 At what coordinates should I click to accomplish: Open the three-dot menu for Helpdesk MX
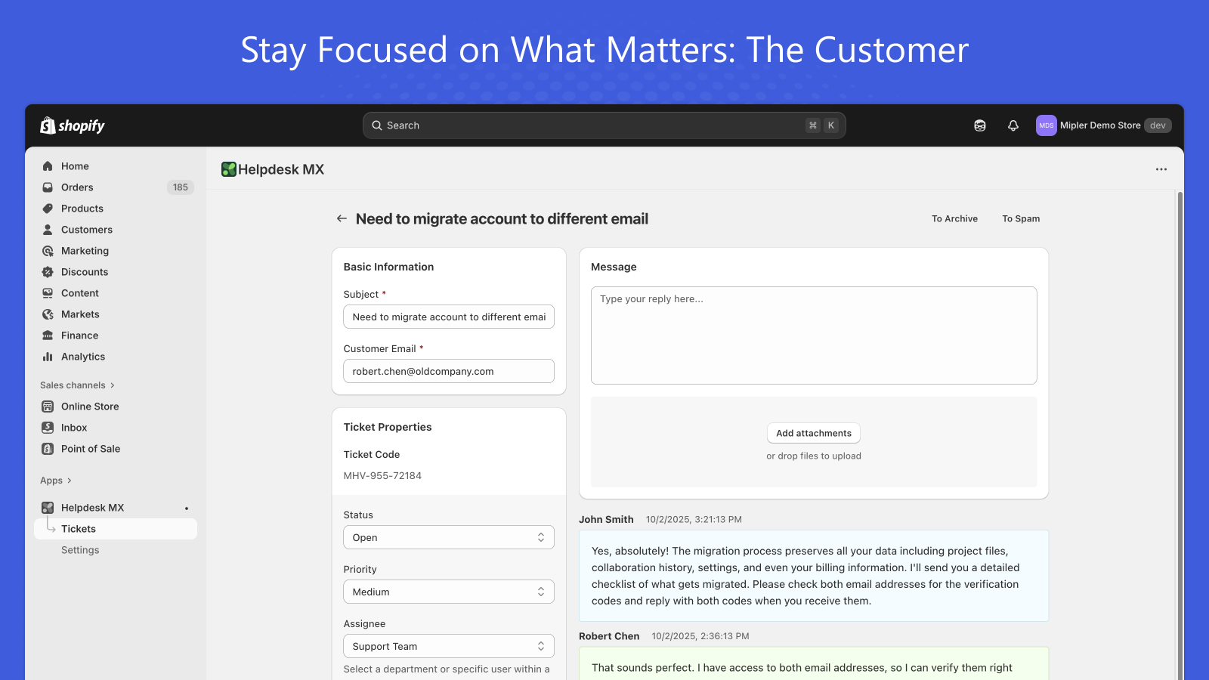(x=1161, y=169)
